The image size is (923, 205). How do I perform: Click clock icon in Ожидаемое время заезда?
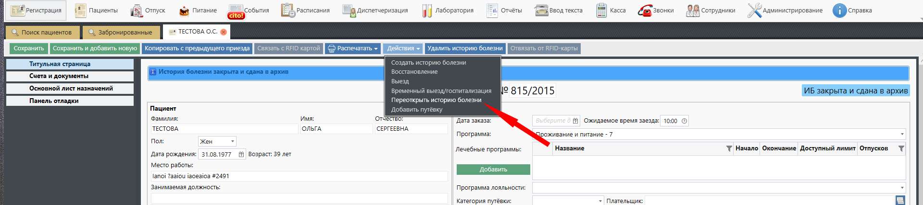click(685, 121)
